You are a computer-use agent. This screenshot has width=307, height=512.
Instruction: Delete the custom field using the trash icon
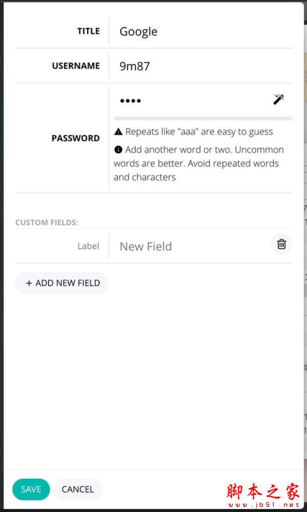(x=281, y=244)
